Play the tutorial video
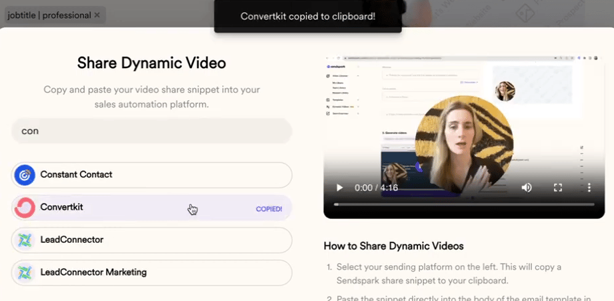Screen dimensions: 614x301 tap(339, 188)
